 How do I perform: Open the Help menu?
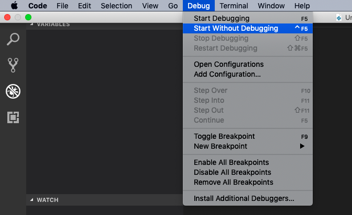tap(302, 6)
